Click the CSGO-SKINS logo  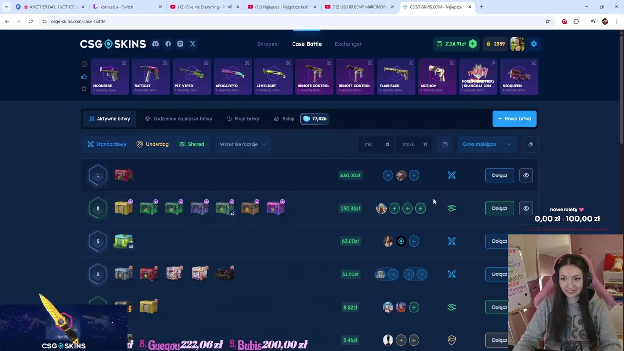[113, 44]
